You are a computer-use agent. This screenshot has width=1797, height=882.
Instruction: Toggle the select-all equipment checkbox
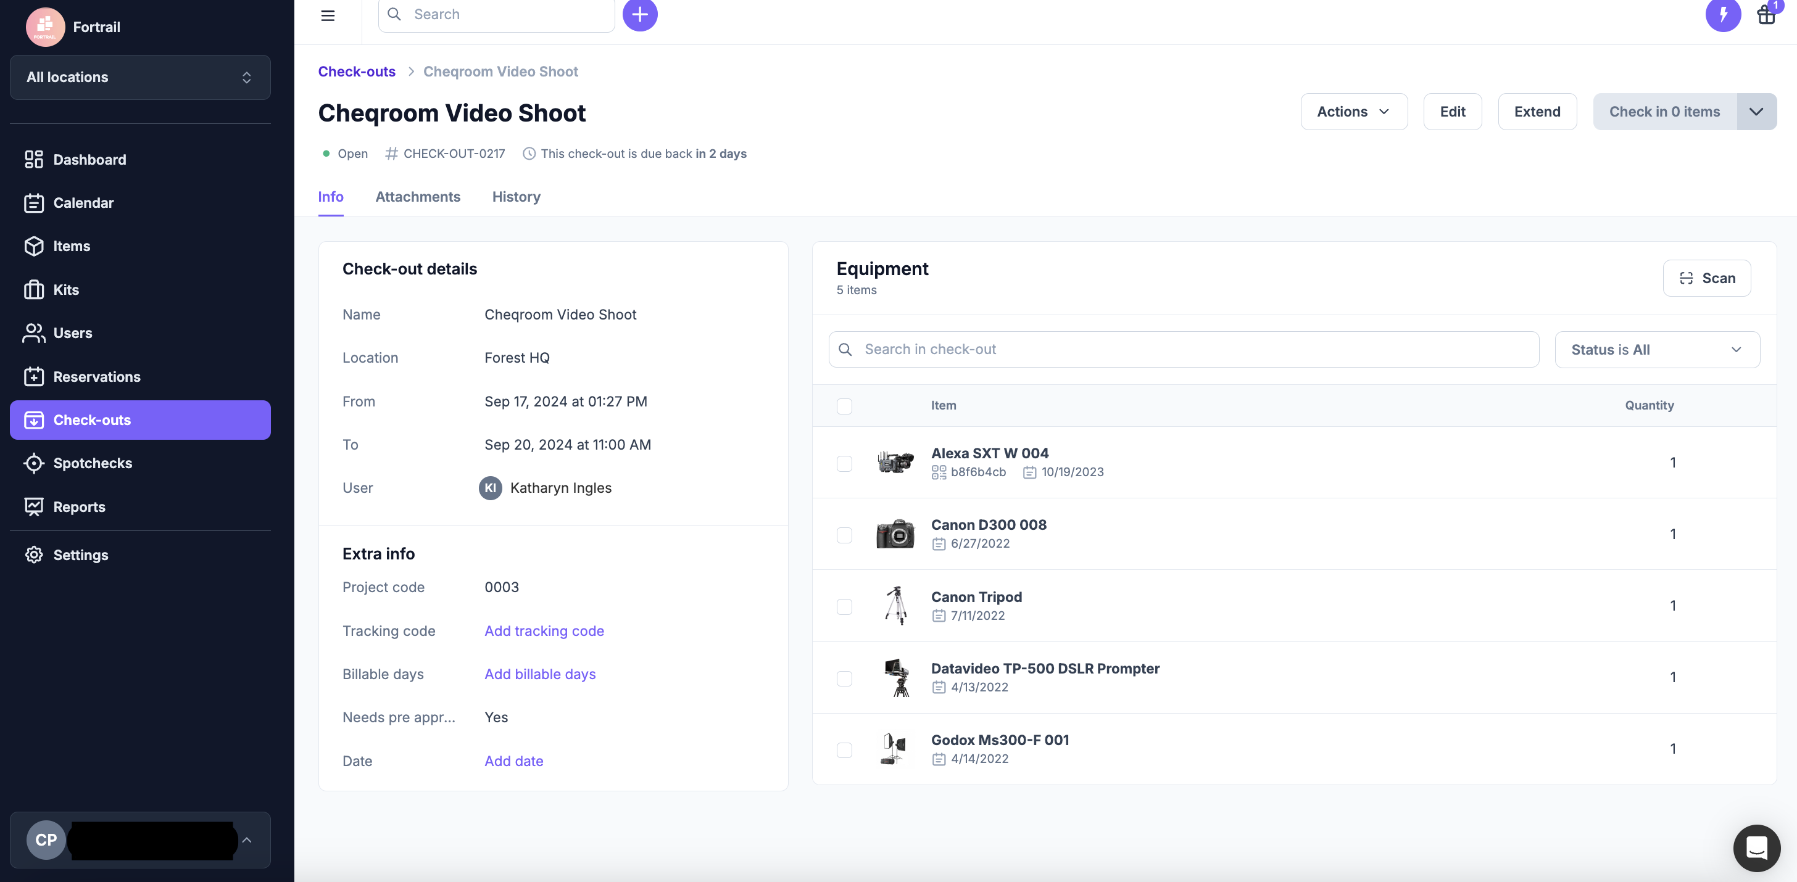[x=844, y=406]
